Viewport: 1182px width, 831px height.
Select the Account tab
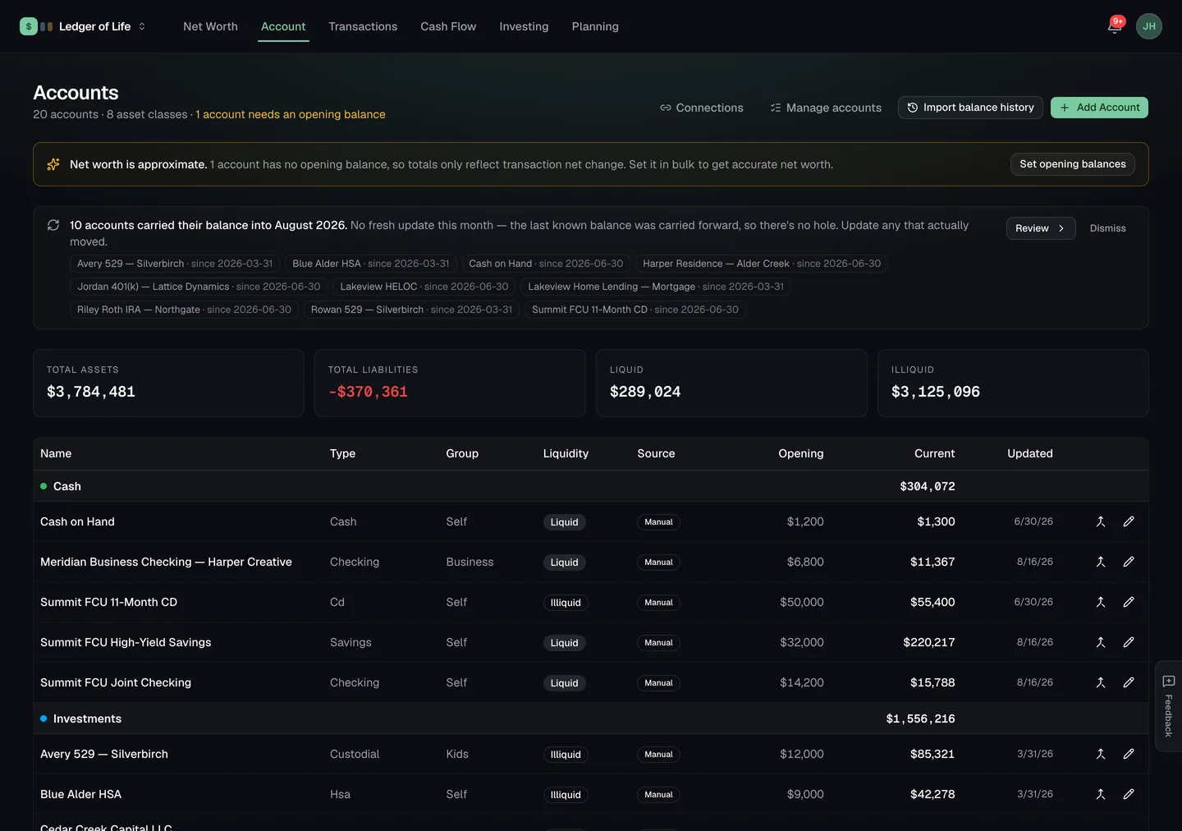[283, 26]
